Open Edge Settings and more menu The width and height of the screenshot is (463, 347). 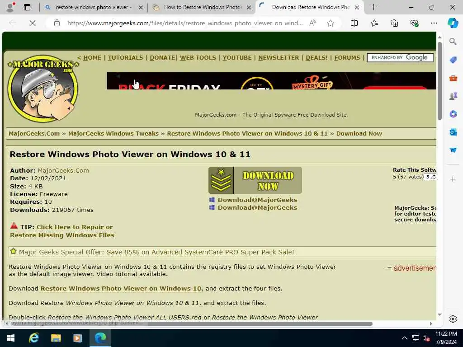(x=434, y=23)
